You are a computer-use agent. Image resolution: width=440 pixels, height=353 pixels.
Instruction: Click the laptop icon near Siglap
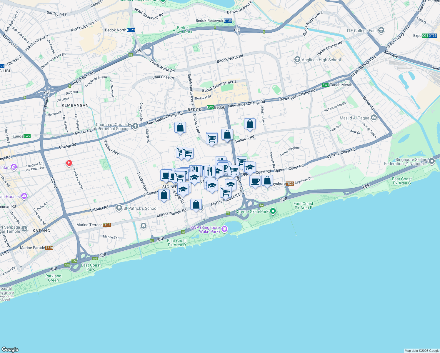point(165,176)
